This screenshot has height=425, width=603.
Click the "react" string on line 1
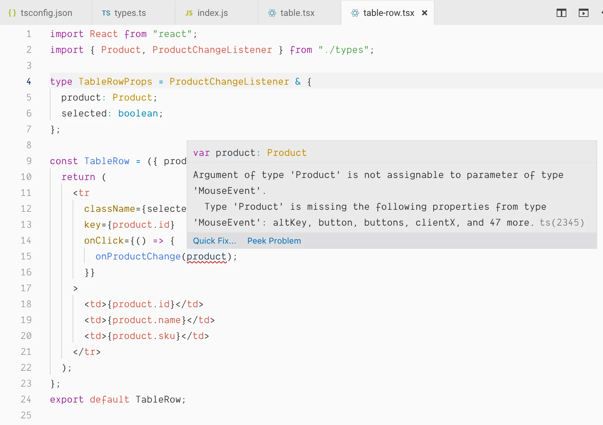coord(172,34)
